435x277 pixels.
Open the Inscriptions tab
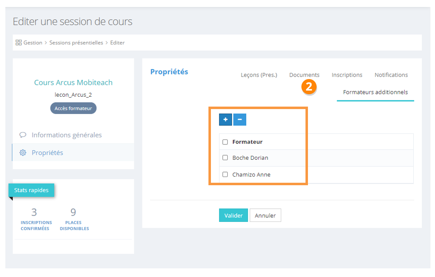pyautogui.click(x=347, y=75)
